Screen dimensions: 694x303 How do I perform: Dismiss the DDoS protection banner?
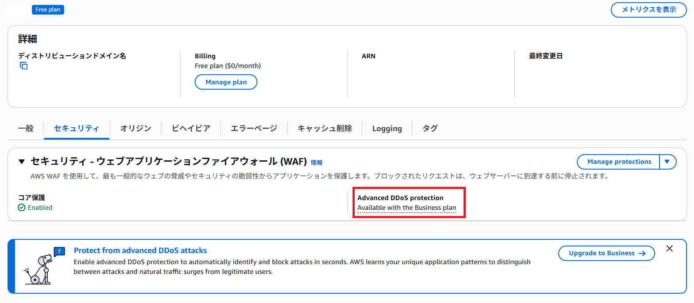669,249
